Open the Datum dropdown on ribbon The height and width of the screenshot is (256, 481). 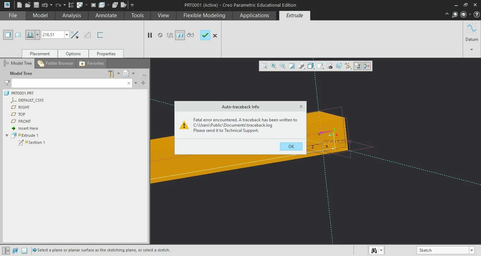[472, 50]
